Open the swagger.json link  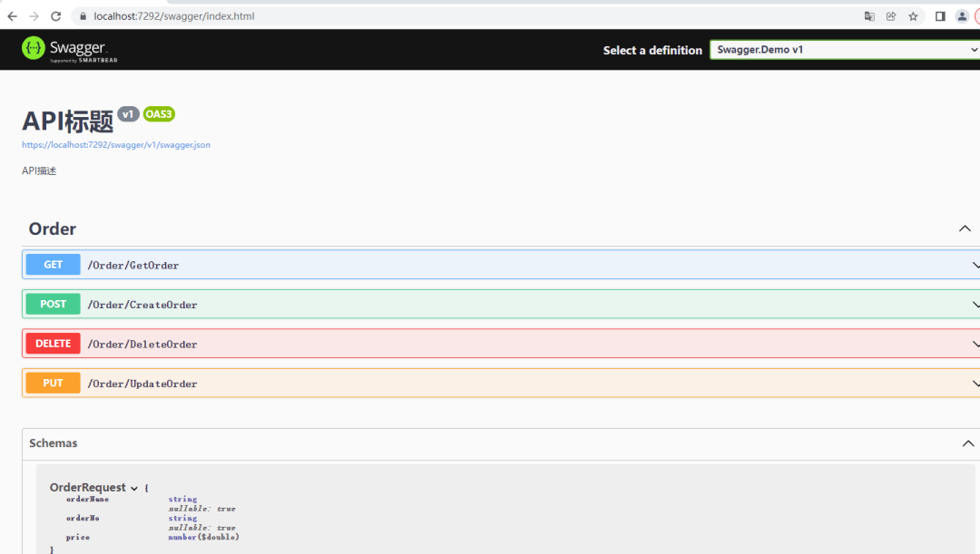116,145
